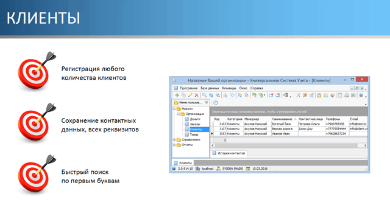This screenshot has height=219, width=390.
Task: Click the yellow pencil edit icon
Action: [x=190, y=96]
